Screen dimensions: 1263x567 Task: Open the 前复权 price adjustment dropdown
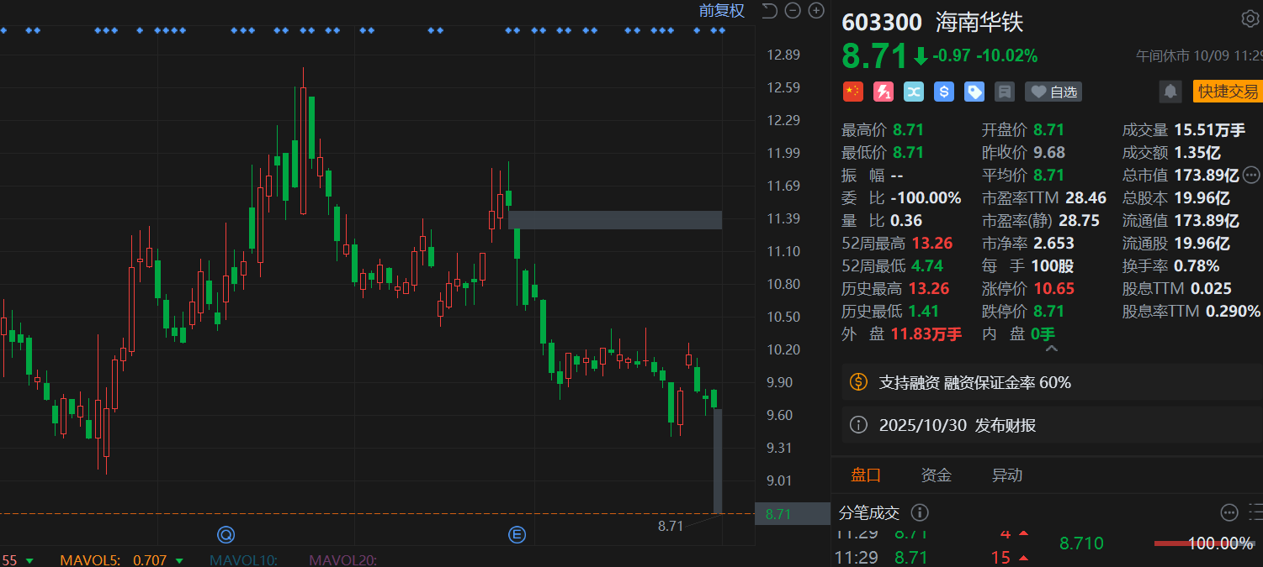pos(722,10)
